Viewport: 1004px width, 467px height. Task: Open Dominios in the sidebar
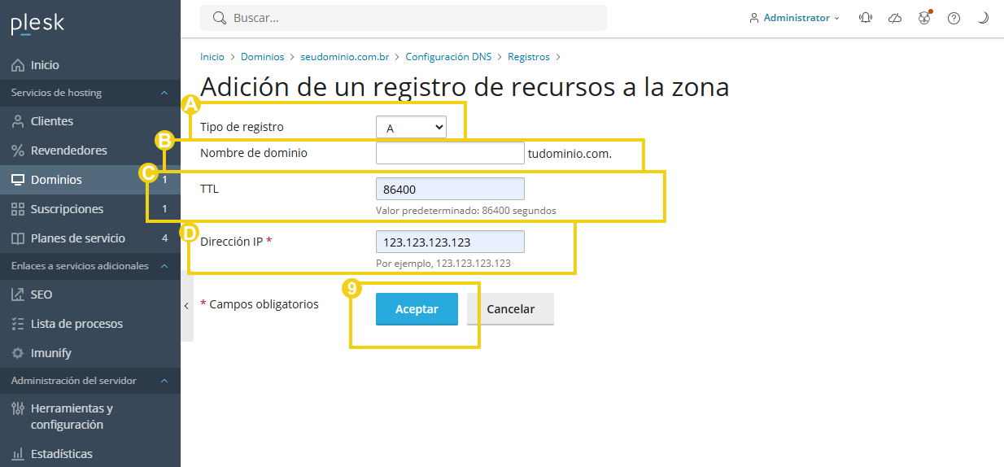pyautogui.click(x=90, y=180)
